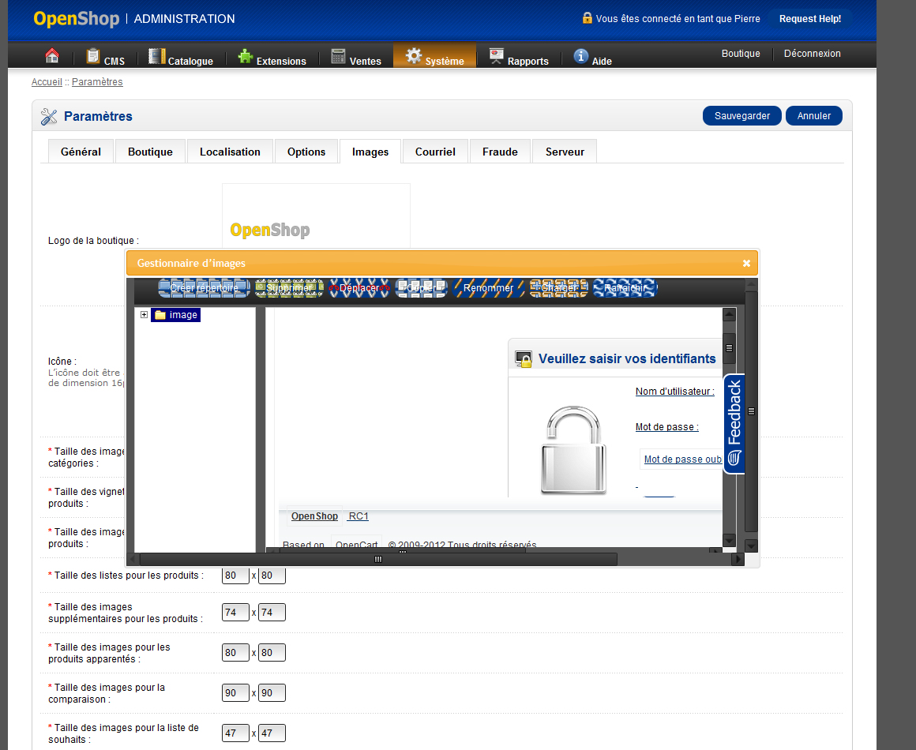Click the image manager horizontal scrollbar right arrow
The width and height of the screenshot is (916, 750).
click(738, 560)
